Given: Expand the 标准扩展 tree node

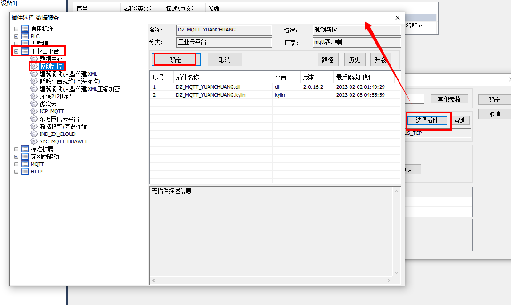Looking at the screenshot, I should 16,149.
